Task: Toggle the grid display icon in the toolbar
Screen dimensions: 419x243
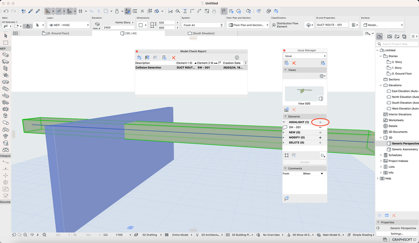Action: point(81,11)
